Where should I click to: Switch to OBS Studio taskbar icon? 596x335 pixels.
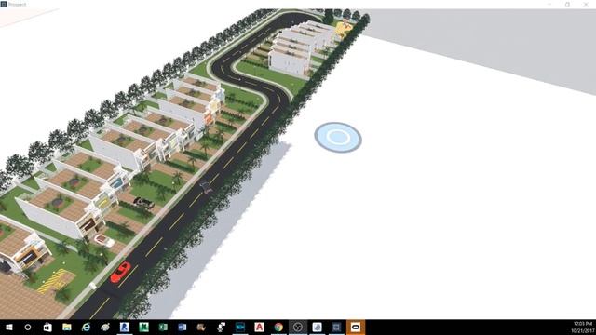tap(298, 327)
